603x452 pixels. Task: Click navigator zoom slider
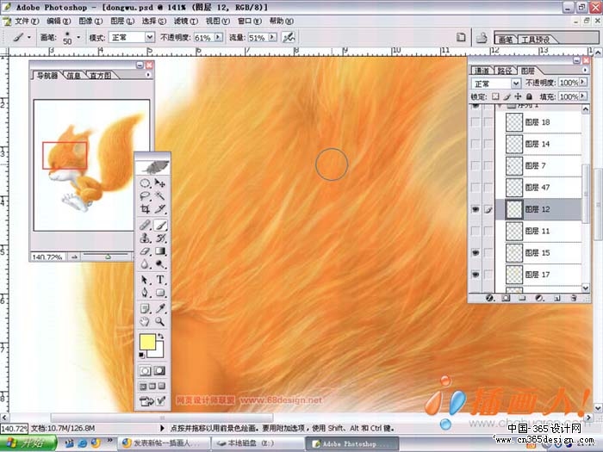(106, 257)
